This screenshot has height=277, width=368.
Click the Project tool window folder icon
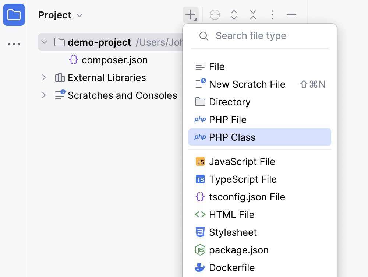tap(14, 15)
